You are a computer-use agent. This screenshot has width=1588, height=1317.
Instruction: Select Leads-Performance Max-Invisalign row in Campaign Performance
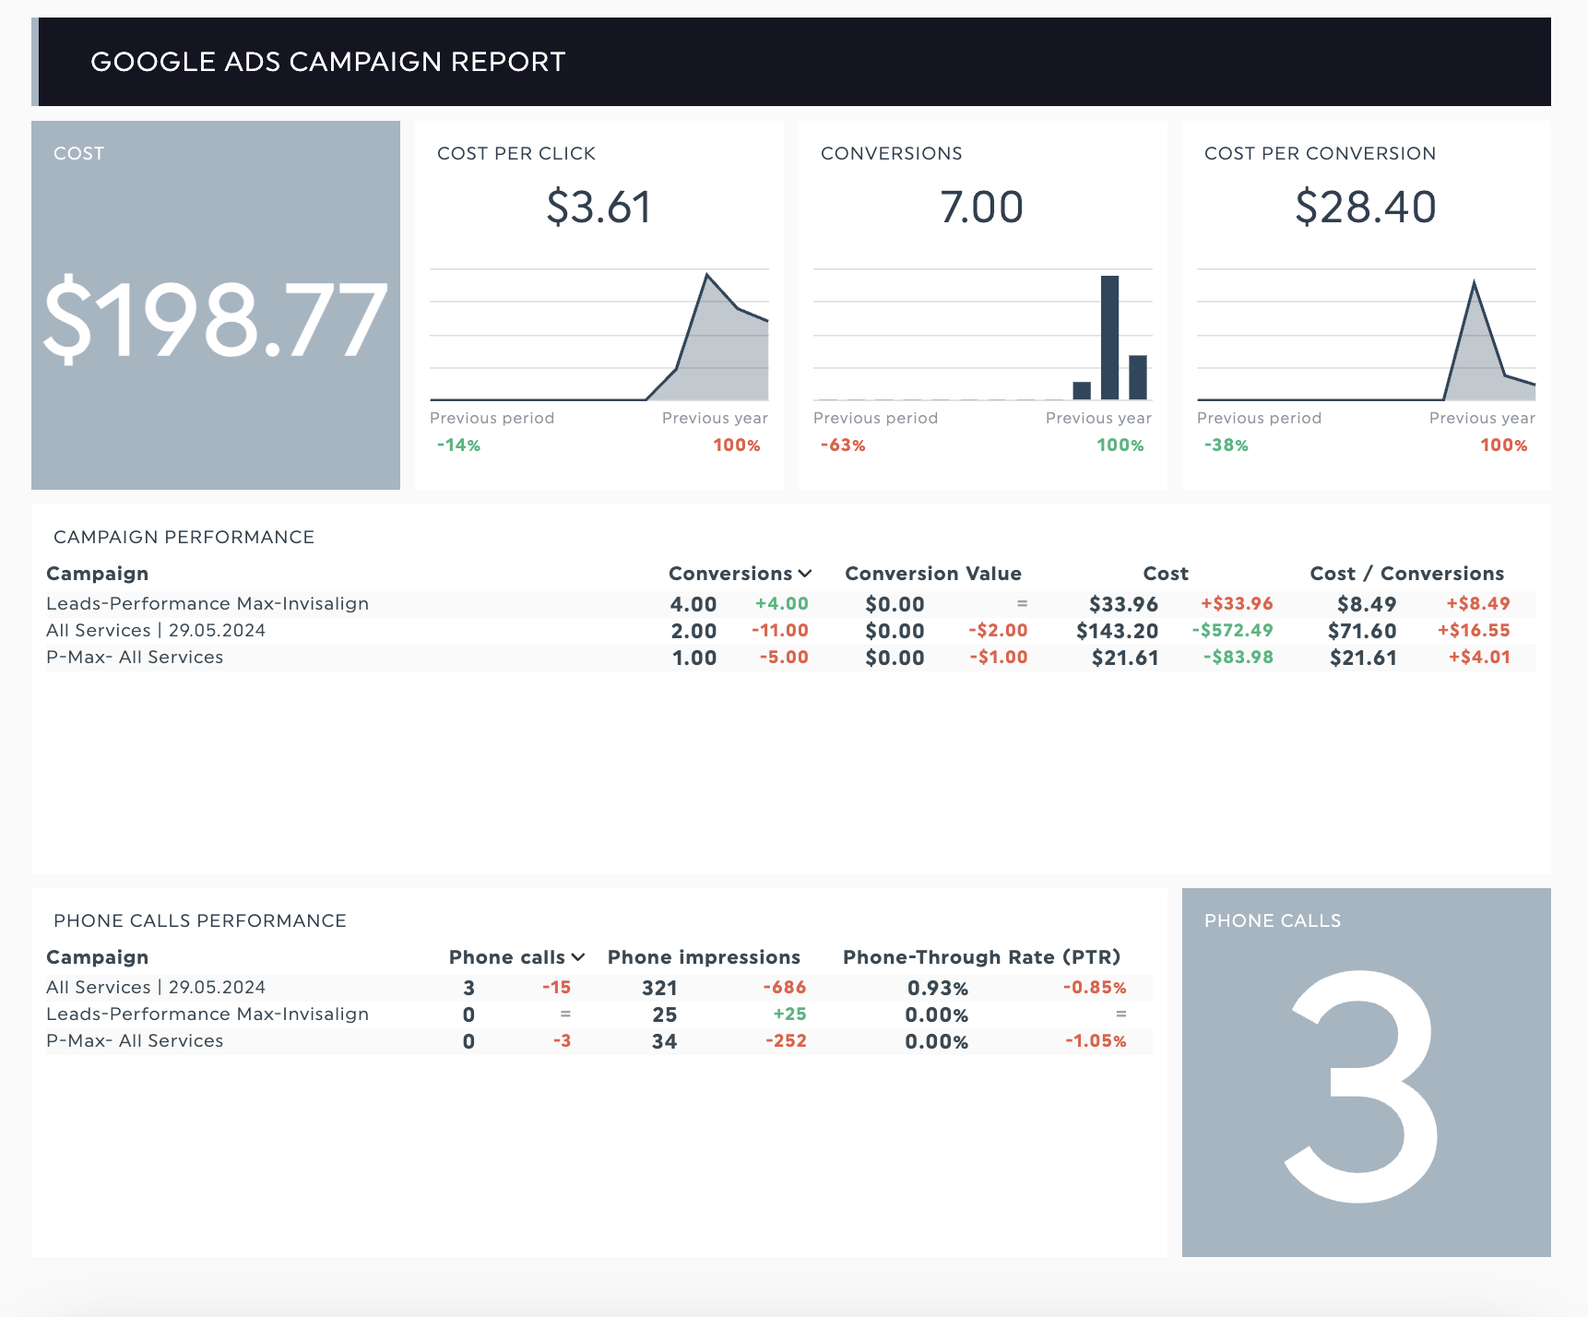pyautogui.click(x=791, y=604)
